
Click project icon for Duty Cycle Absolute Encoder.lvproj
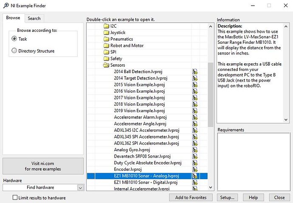[195, 163]
